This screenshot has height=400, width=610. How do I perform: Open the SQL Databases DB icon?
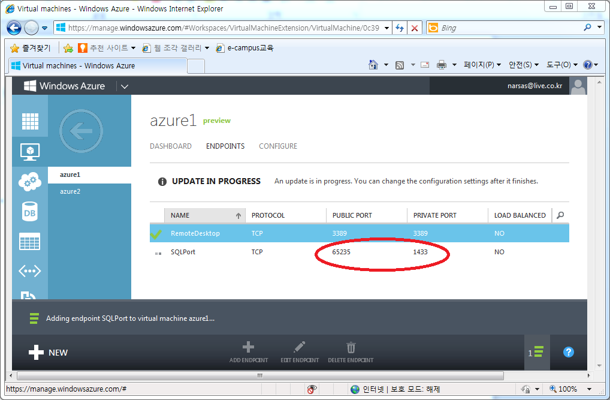pyautogui.click(x=30, y=212)
